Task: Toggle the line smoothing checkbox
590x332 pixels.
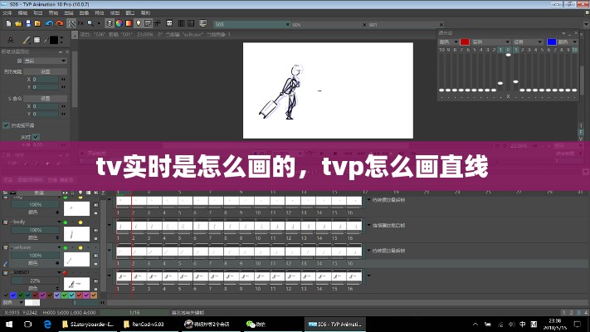Action: click(7, 125)
